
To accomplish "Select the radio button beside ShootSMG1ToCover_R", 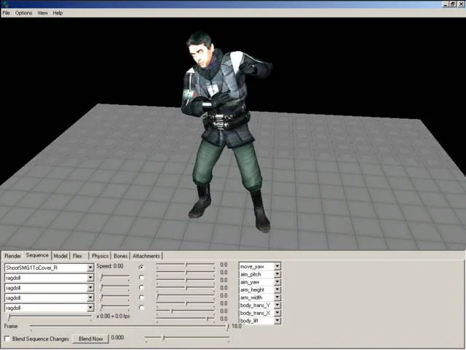I will pos(141,267).
